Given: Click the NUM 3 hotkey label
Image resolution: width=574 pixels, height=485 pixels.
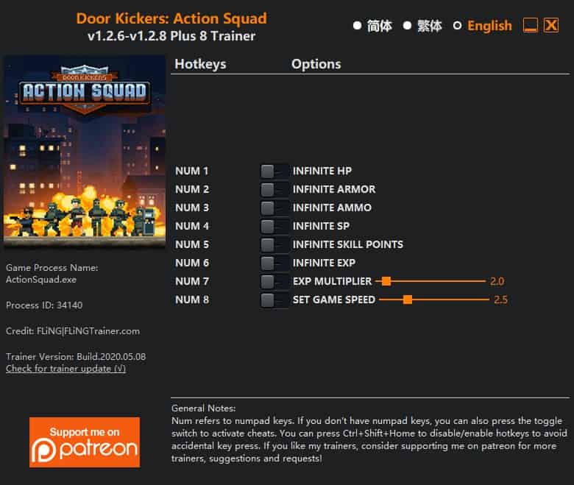Looking at the screenshot, I should pyautogui.click(x=192, y=208).
